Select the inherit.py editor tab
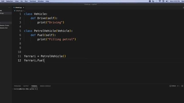Image resolution: width=184 pixels, height=103 pixels. pos(18,7)
